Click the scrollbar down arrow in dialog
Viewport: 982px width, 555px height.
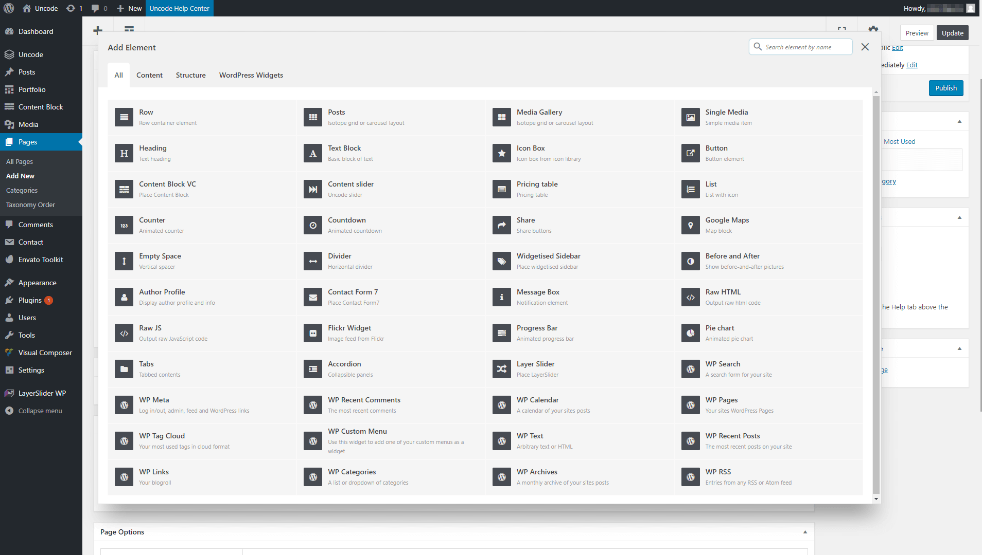(x=876, y=499)
